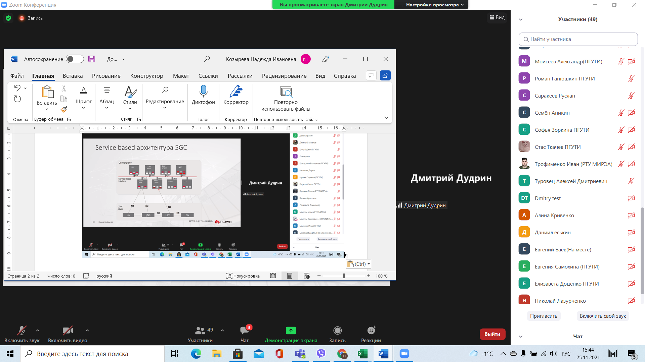Collapse the Word ribbon chevron

(386, 118)
